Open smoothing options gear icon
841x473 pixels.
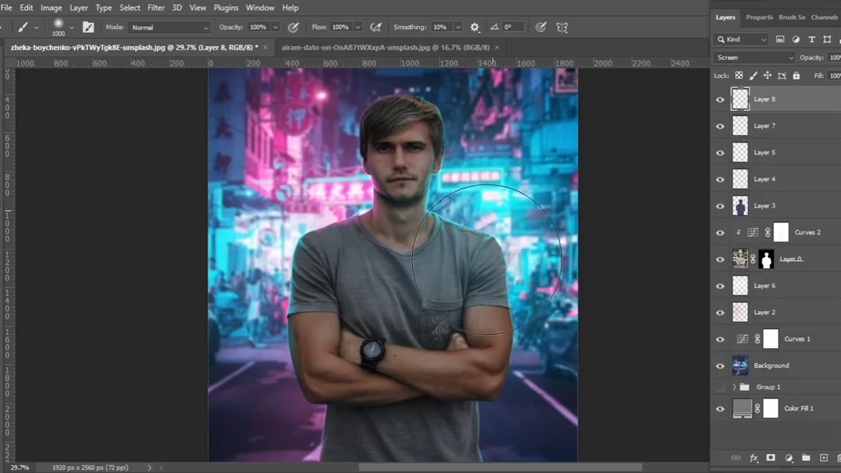tap(475, 28)
